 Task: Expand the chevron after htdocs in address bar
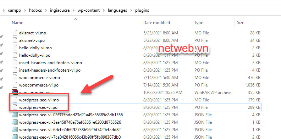point(46,11)
